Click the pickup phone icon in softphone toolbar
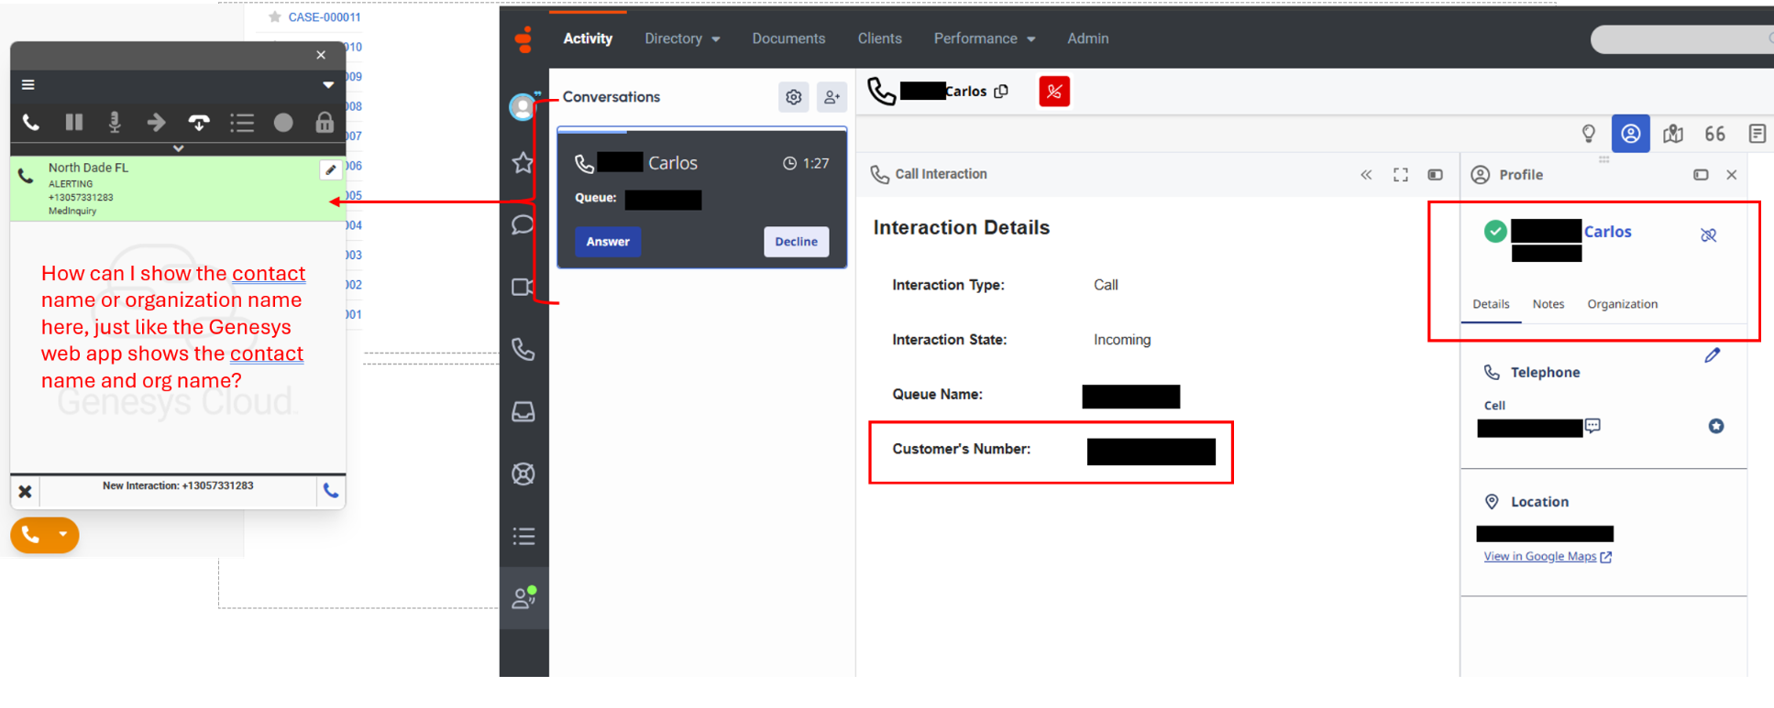Viewport: 1774px width, 708px height. pyautogui.click(x=30, y=122)
